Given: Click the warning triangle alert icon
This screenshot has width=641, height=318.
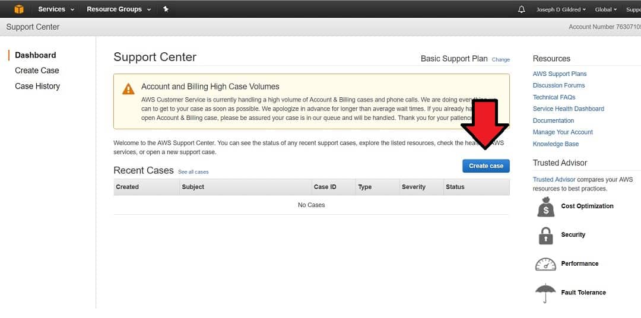Looking at the screenshot, I should [x=128, y=89].
